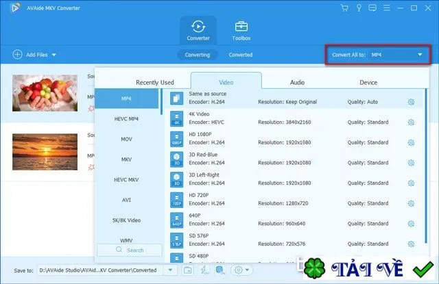This screenshot has width=439, height=284.
Task: Click the preset list scrollbar
Action: coord(426,166)
